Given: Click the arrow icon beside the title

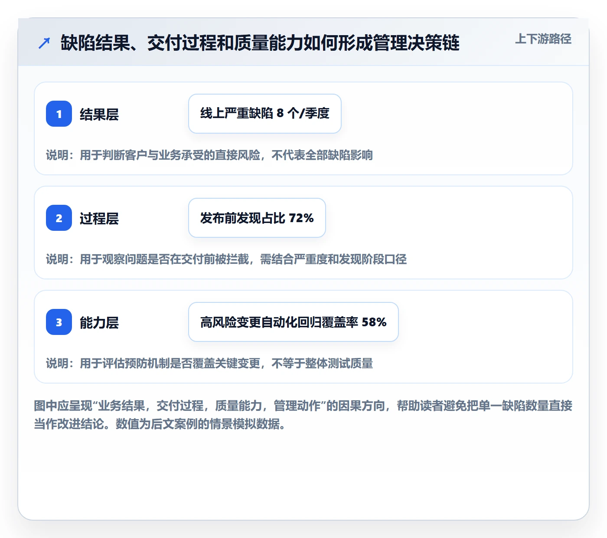Looking at the screenshot, I should pyautogui.click(x=44, y=43).
